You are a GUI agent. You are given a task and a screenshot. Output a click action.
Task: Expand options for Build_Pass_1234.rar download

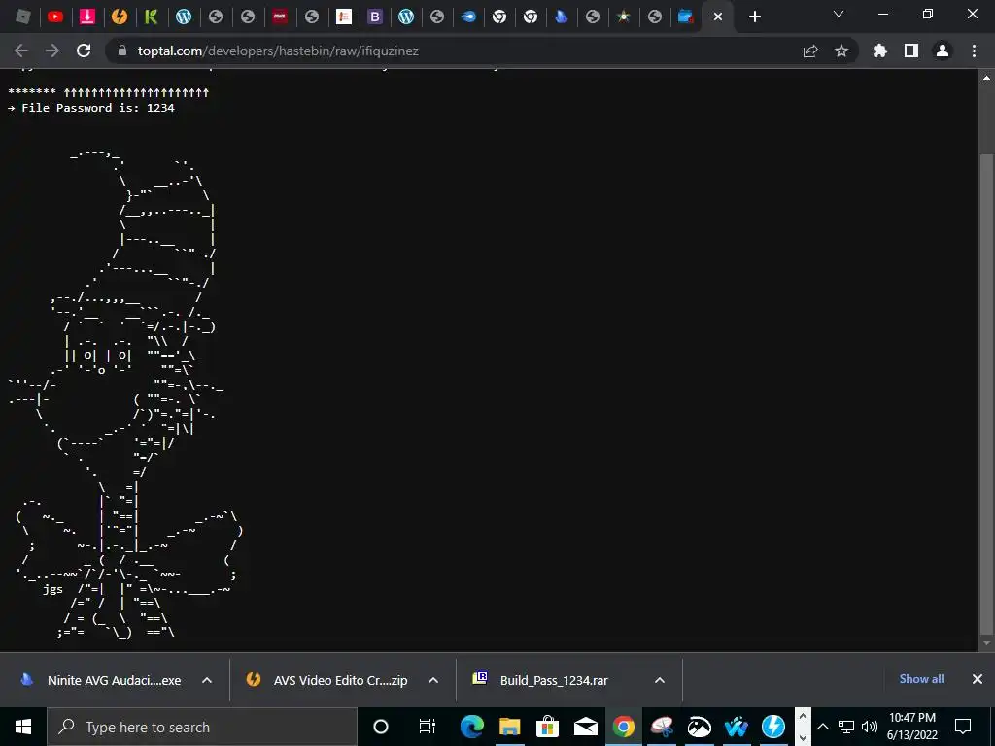point(660,680)
